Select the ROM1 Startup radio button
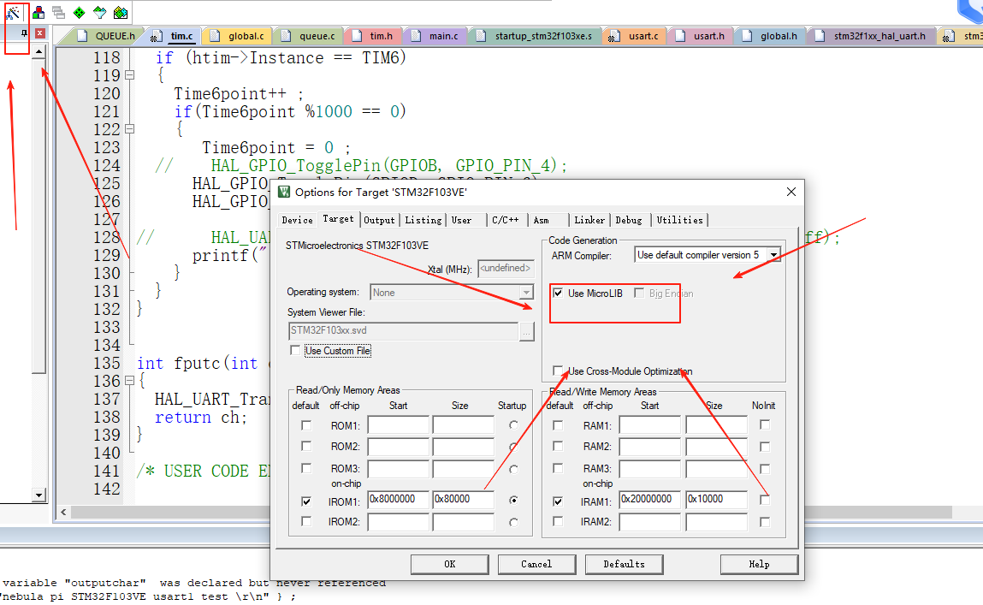Screen dimensions: 983x605 (x=513, y=425)
